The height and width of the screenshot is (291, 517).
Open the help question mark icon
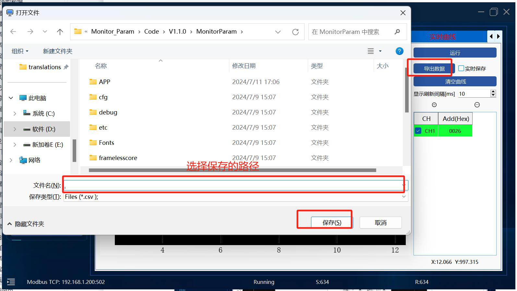[400, 51]
